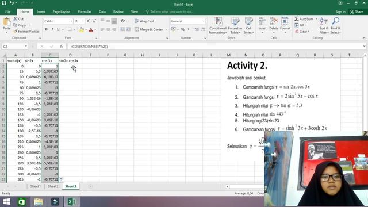Click the Tell me what you want search box
This screenshot has height=207, width=368.
pos(169,11)
